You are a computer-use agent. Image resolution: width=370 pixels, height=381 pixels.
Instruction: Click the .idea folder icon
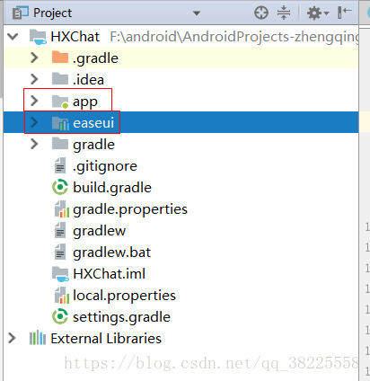60,78
